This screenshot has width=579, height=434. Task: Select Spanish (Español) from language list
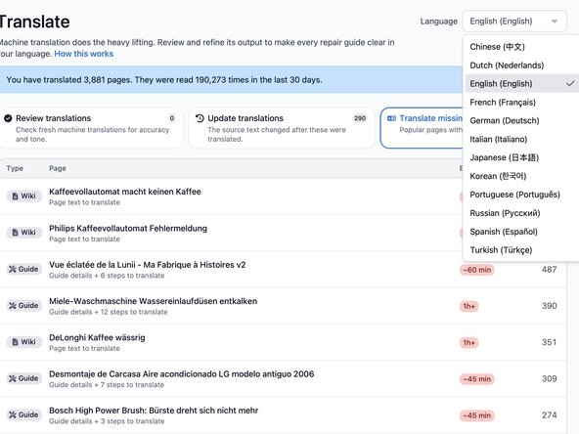pos(520,232)
